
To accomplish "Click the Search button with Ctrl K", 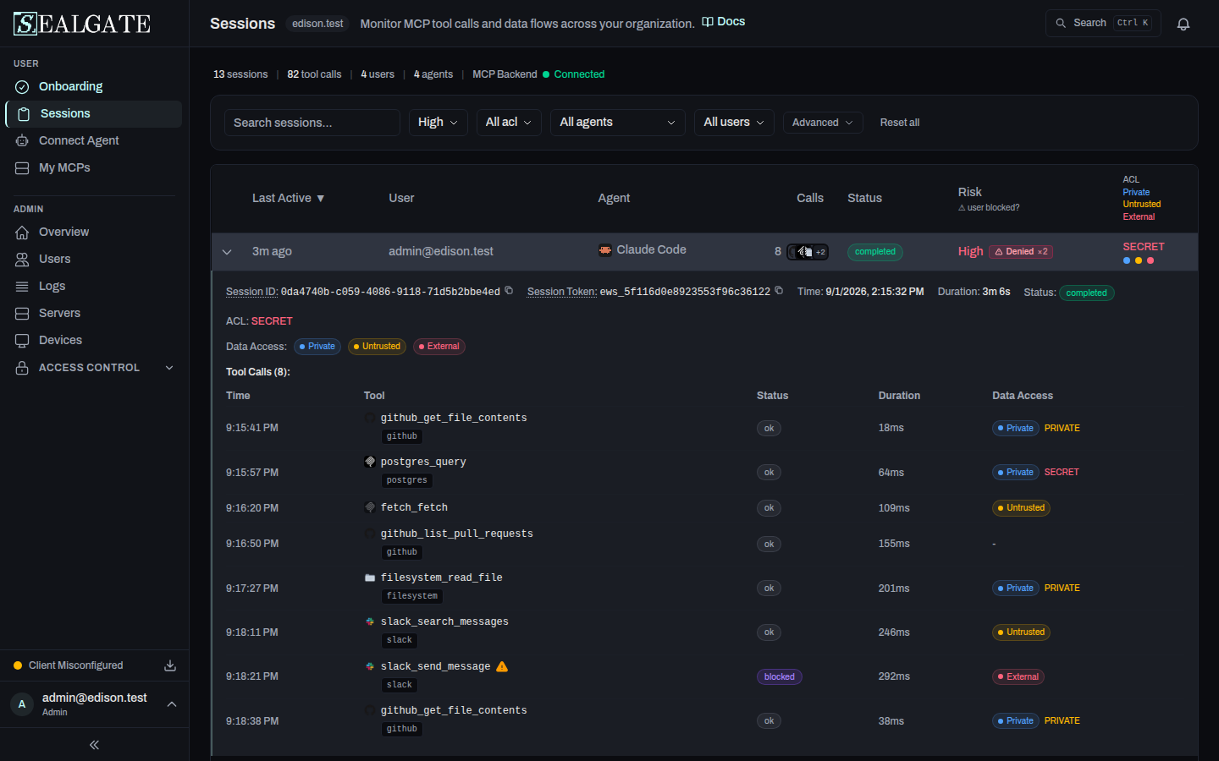I will pyautogui.click(x=1103, y=23).
